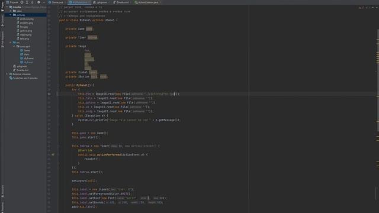Expand all nodes in Project panel toolbar
Viewport: 379px width, 213px height.
(27, 2)
